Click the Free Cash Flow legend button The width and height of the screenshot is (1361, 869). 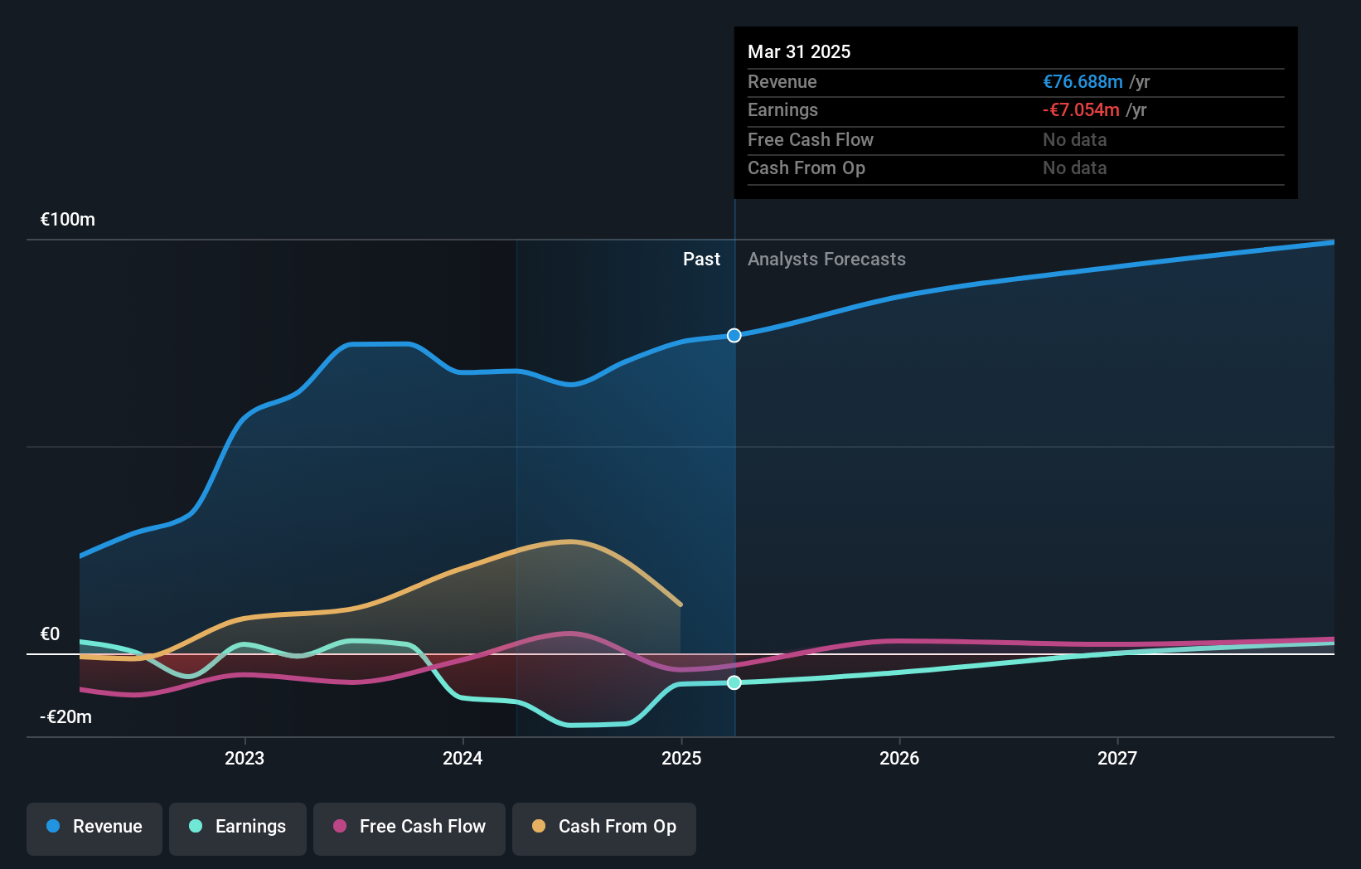[x=409, y=828]
